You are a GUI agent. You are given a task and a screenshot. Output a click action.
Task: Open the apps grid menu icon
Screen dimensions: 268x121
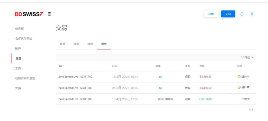(x=50, y=14)
